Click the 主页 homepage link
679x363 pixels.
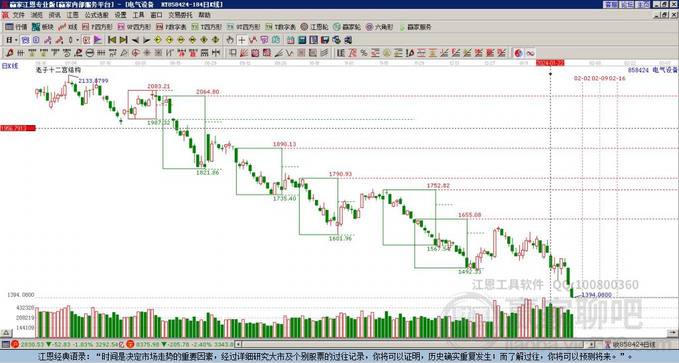coord(643,5)
